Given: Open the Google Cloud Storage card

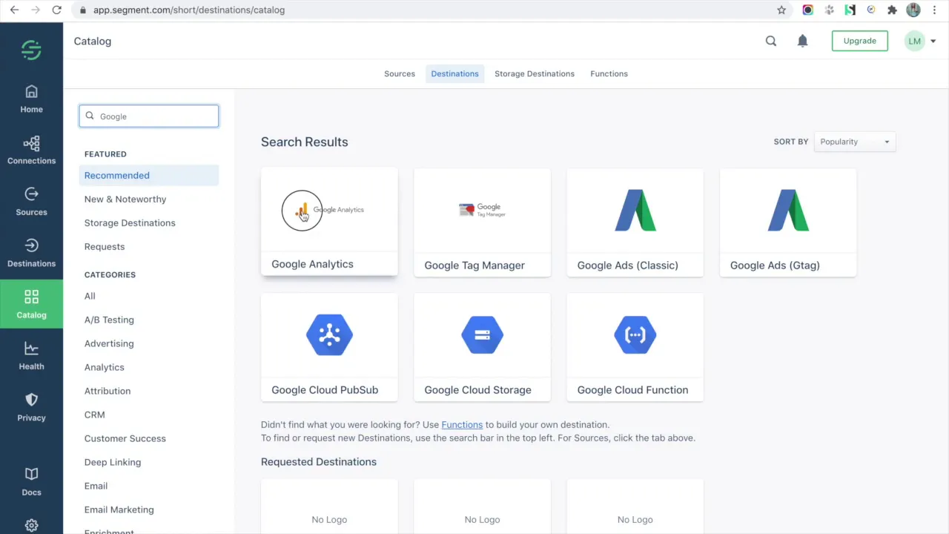Looking at the screenshot, I should [x=482, y=347].
